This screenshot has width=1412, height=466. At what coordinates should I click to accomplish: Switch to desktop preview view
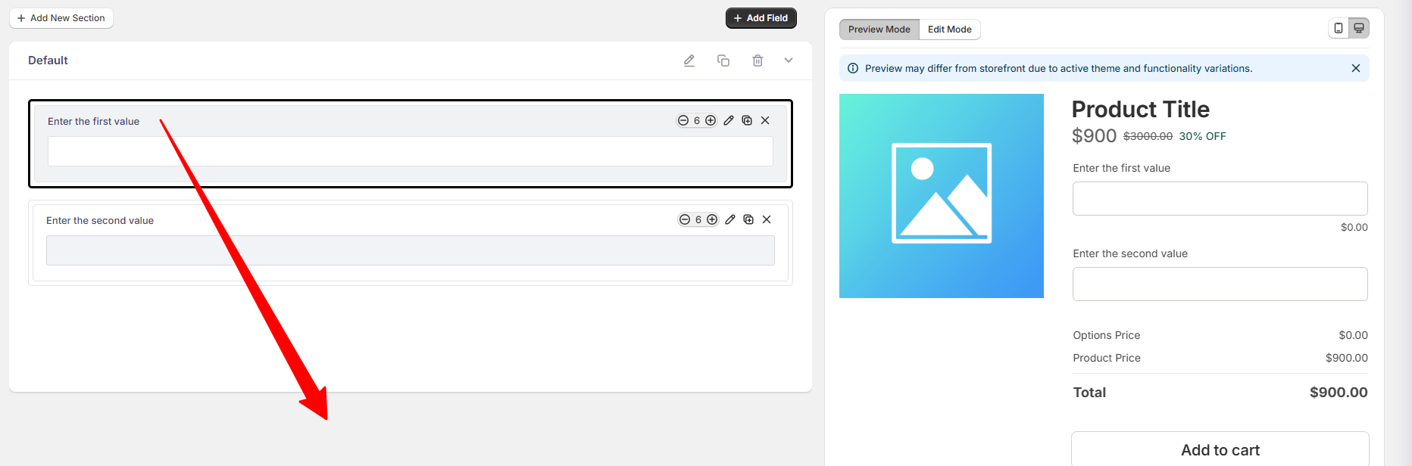coord(1359,28)
